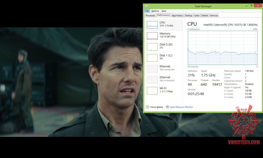Maximize the Task Manager window
Screen dimensions: 263x158
click(251, 6)
